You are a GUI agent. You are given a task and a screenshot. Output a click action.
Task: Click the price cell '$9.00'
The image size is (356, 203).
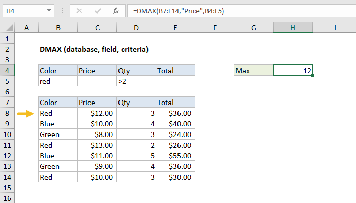(x=97, y=166)
